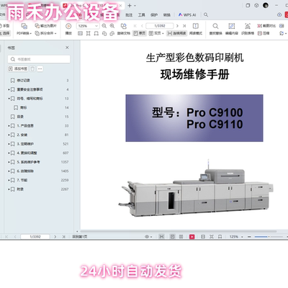Open the Tools (工具) menu
The width and height of the screenshot is (288, 288).
141,15
